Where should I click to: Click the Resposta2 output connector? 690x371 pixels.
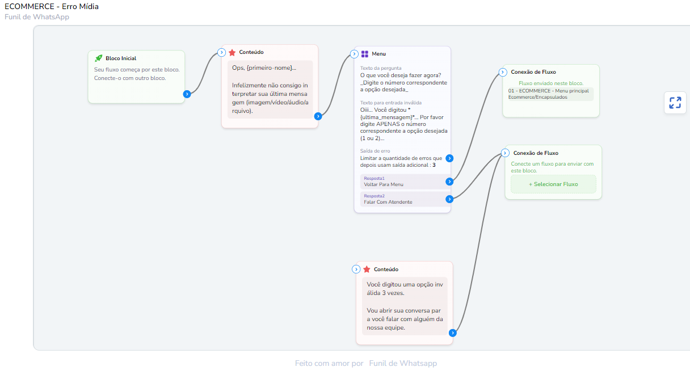coord(449,199)
